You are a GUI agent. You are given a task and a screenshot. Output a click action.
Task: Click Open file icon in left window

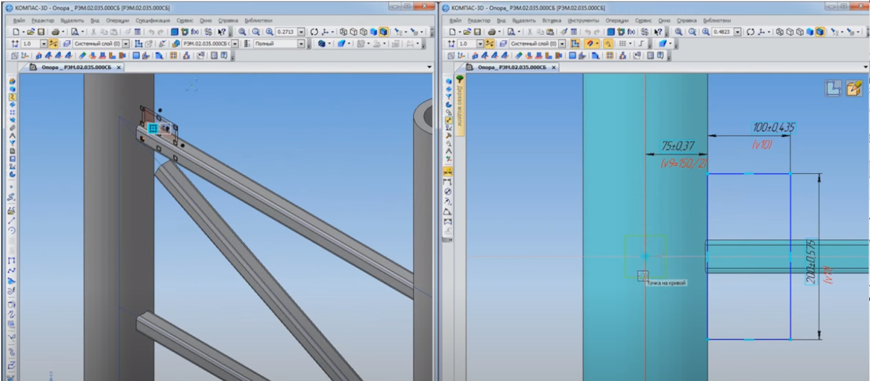(30, 32)
